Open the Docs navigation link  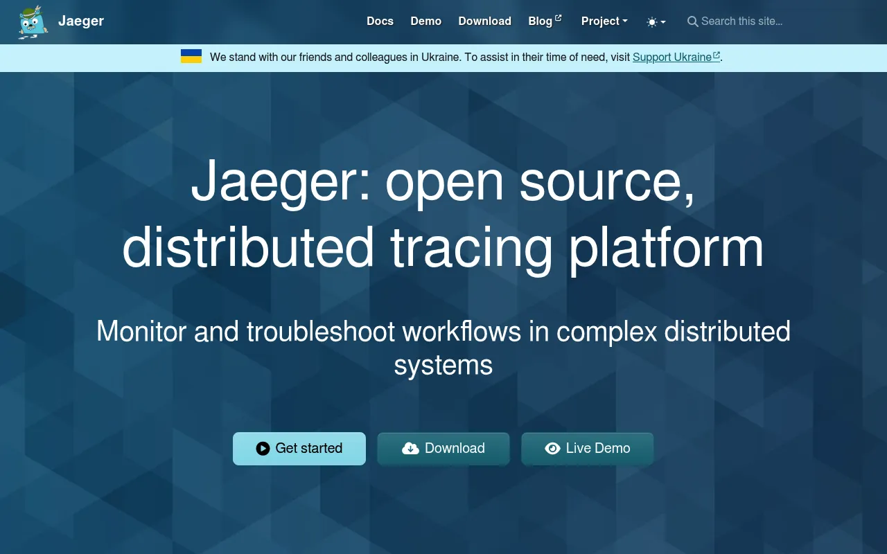380,21
